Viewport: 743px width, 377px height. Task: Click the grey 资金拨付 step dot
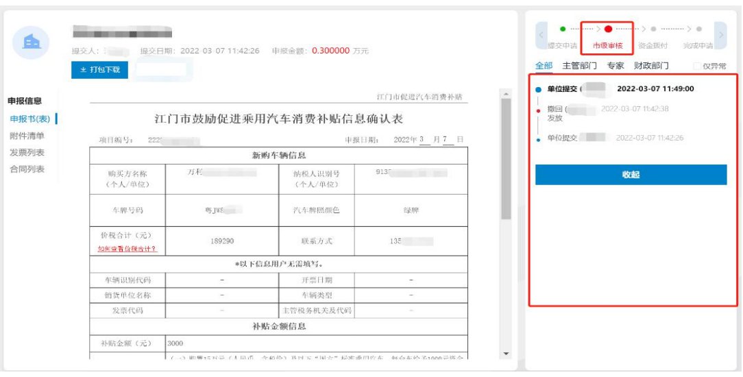coord(653,29)
